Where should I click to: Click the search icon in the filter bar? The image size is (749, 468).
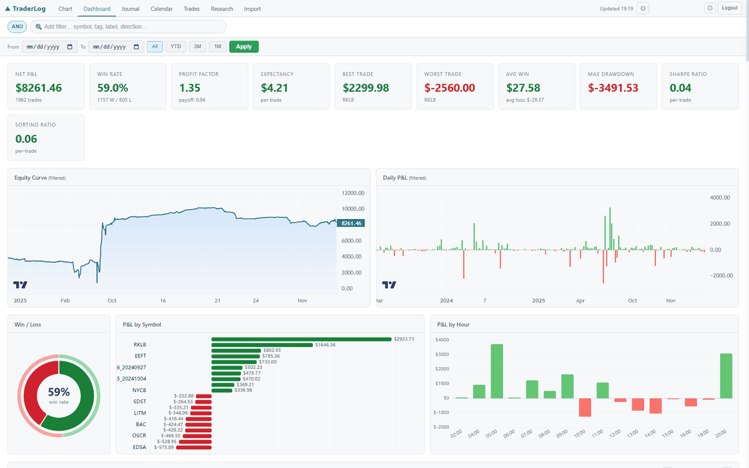pos(38,26)
